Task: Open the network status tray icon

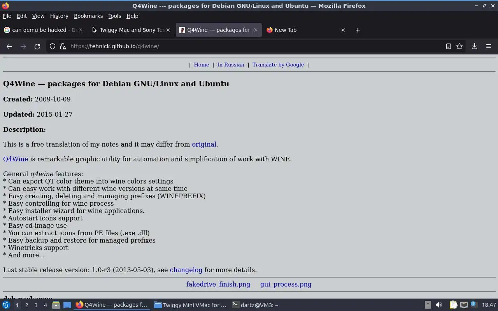Action: 464,305
